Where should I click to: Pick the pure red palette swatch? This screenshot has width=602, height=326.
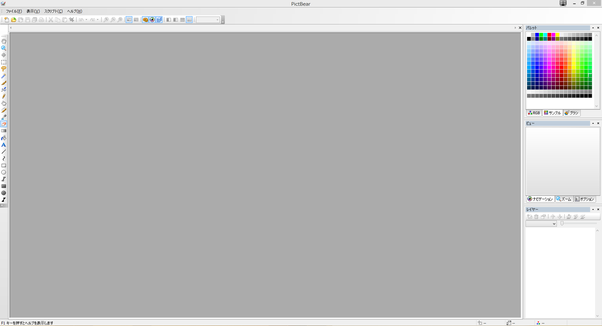click(549, 35)
